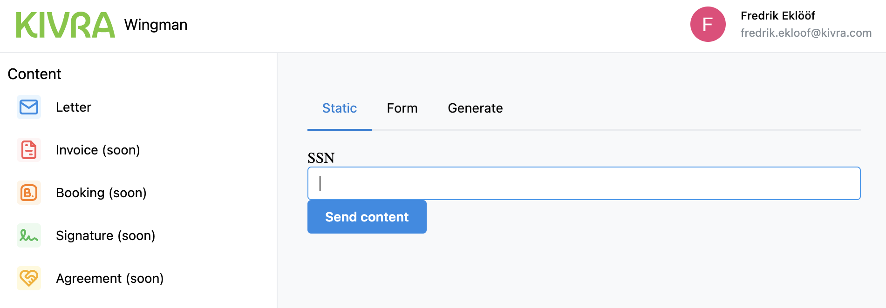Screen dimensions: 886x308
Task: Click the fredrik.ekloof@kivra.com email text
Action: pos(806,33)
